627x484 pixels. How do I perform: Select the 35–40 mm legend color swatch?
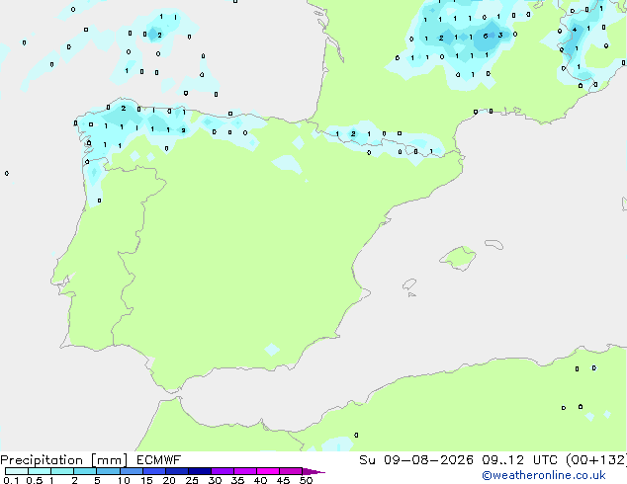[x=244, y=471]
